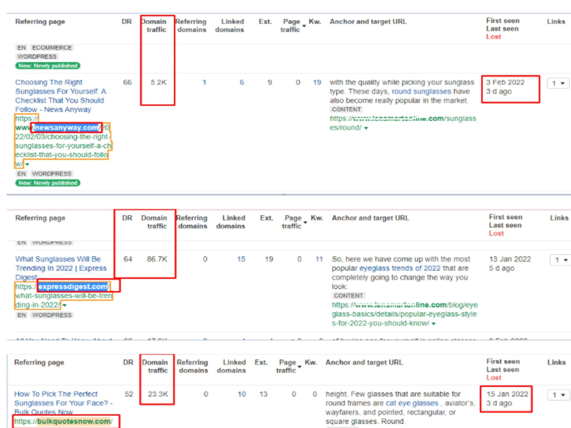Screen dimensions: 571x428
Task: Open the Links dropdown in the bulkquotesnow.com row
Action: pos(558,395)
